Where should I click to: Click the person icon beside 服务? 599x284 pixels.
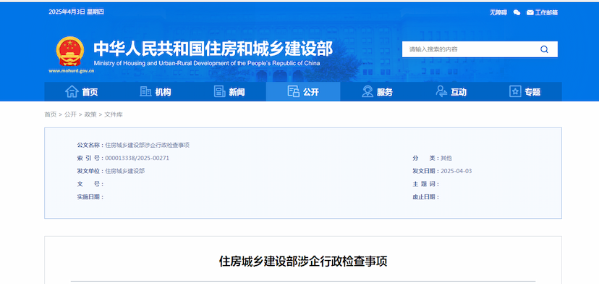tap(368, 91)
